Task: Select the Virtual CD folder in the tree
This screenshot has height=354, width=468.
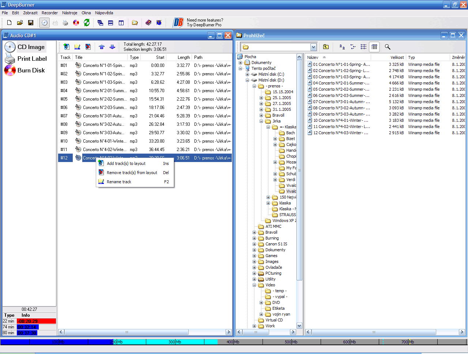Action: [274, 320]
